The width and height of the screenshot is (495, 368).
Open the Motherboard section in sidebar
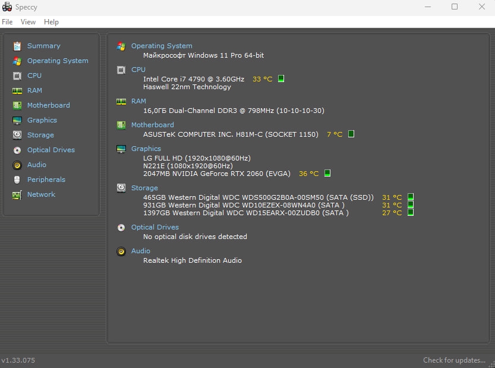(49, 105)
